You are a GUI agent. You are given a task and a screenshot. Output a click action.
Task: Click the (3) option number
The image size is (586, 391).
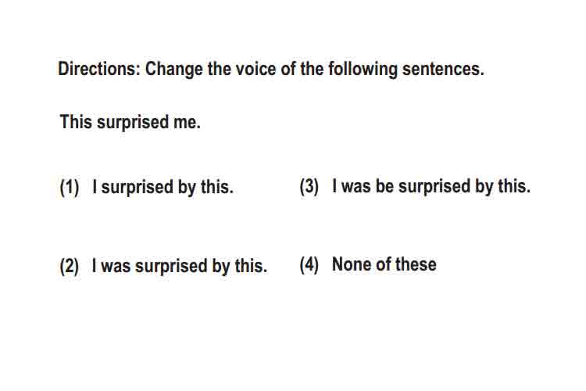point(309,186)
